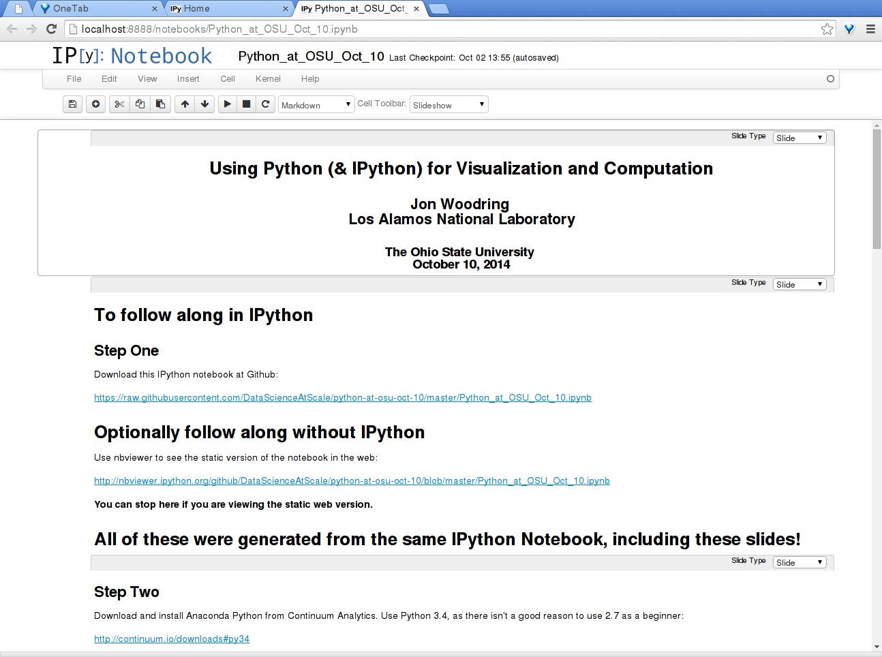882x657 pixels.
Task: Click the 'Last Checkpoint: Oct 02 13:55' text
Action: [x=474, y=58]
